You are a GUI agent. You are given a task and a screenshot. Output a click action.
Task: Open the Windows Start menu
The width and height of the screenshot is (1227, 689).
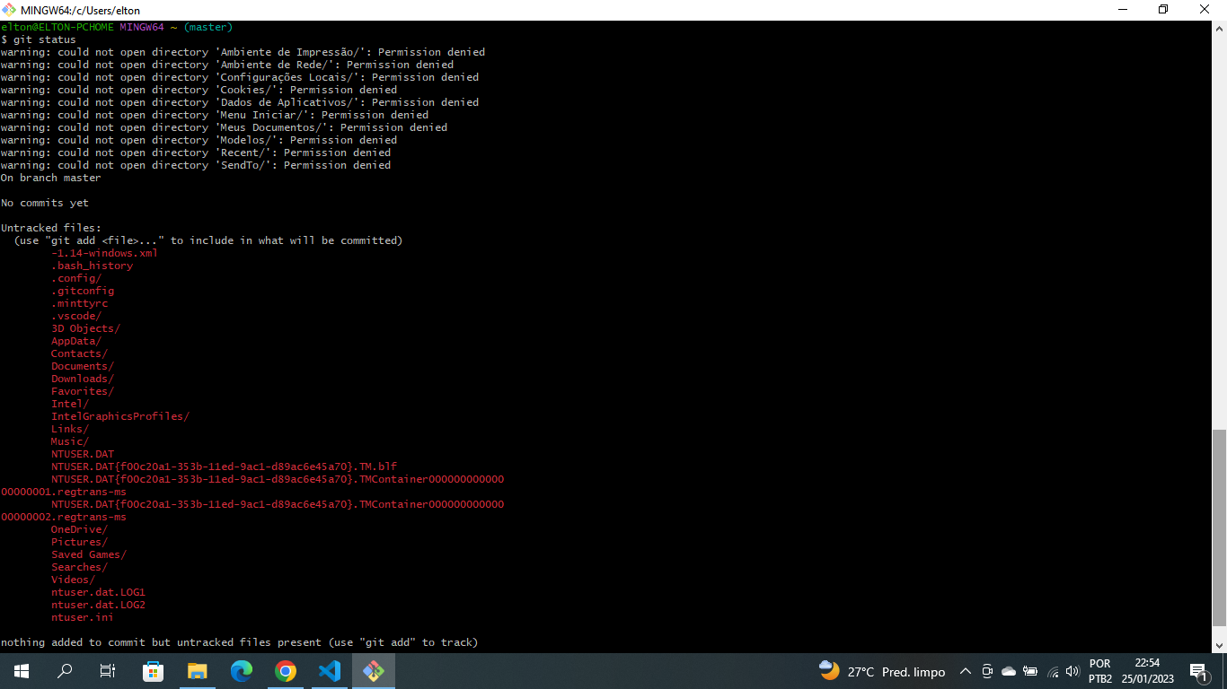tap(22, 671)
